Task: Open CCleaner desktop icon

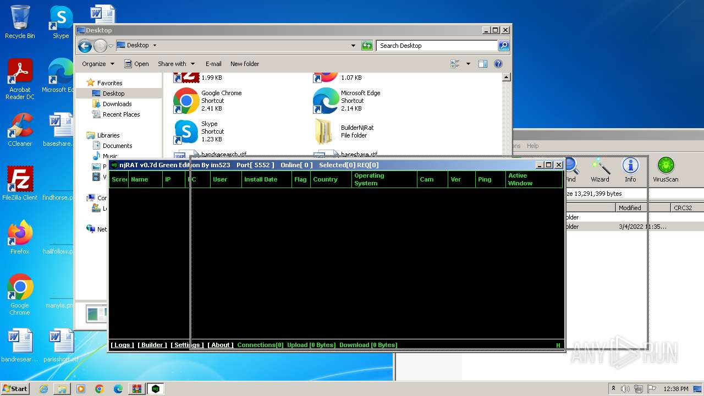Action: pos(20,130)
